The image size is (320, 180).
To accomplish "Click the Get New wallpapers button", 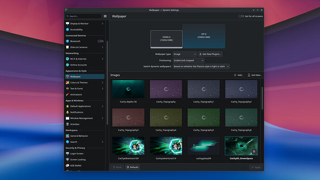I will (255, 75).
